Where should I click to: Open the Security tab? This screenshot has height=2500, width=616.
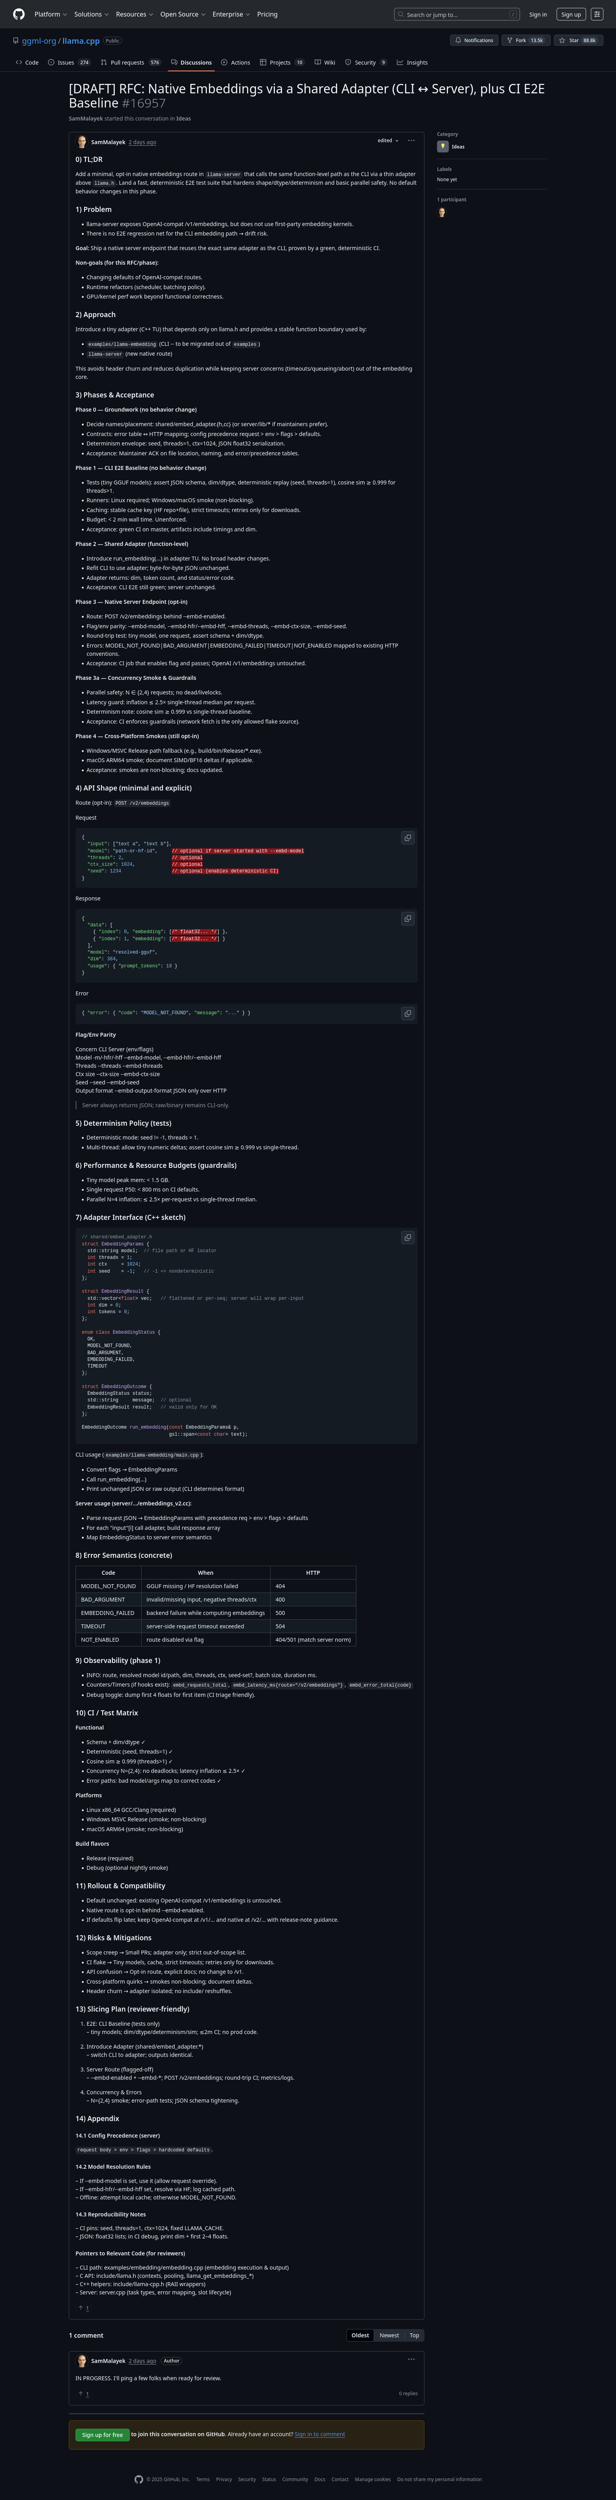pos(366,62)
